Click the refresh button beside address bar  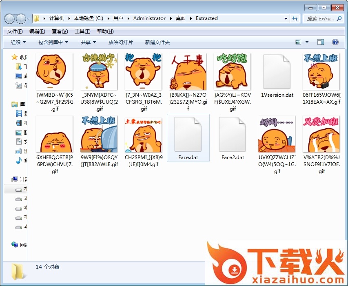pos(295,18)
